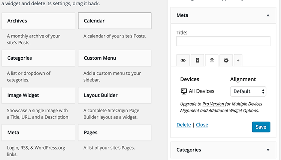Collapse the Meta widget panel arrow
The image size is (281, 160).
268,15
